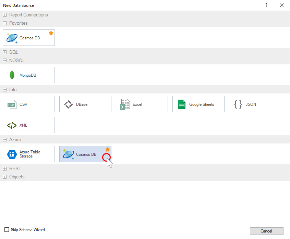Open the dialog help with the question mark
Viewport: 290px width, 239px height.
[x=266, y=5]
